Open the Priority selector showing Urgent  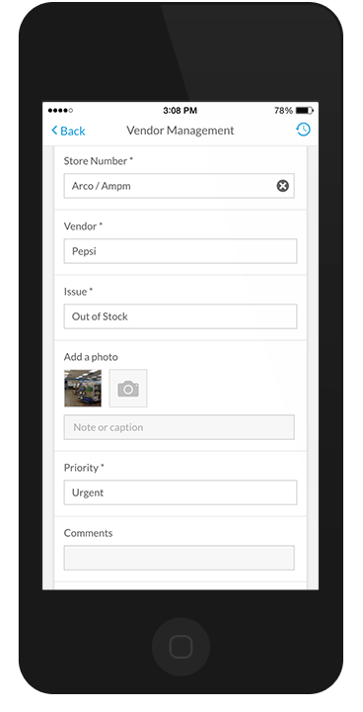coord(181,492)
